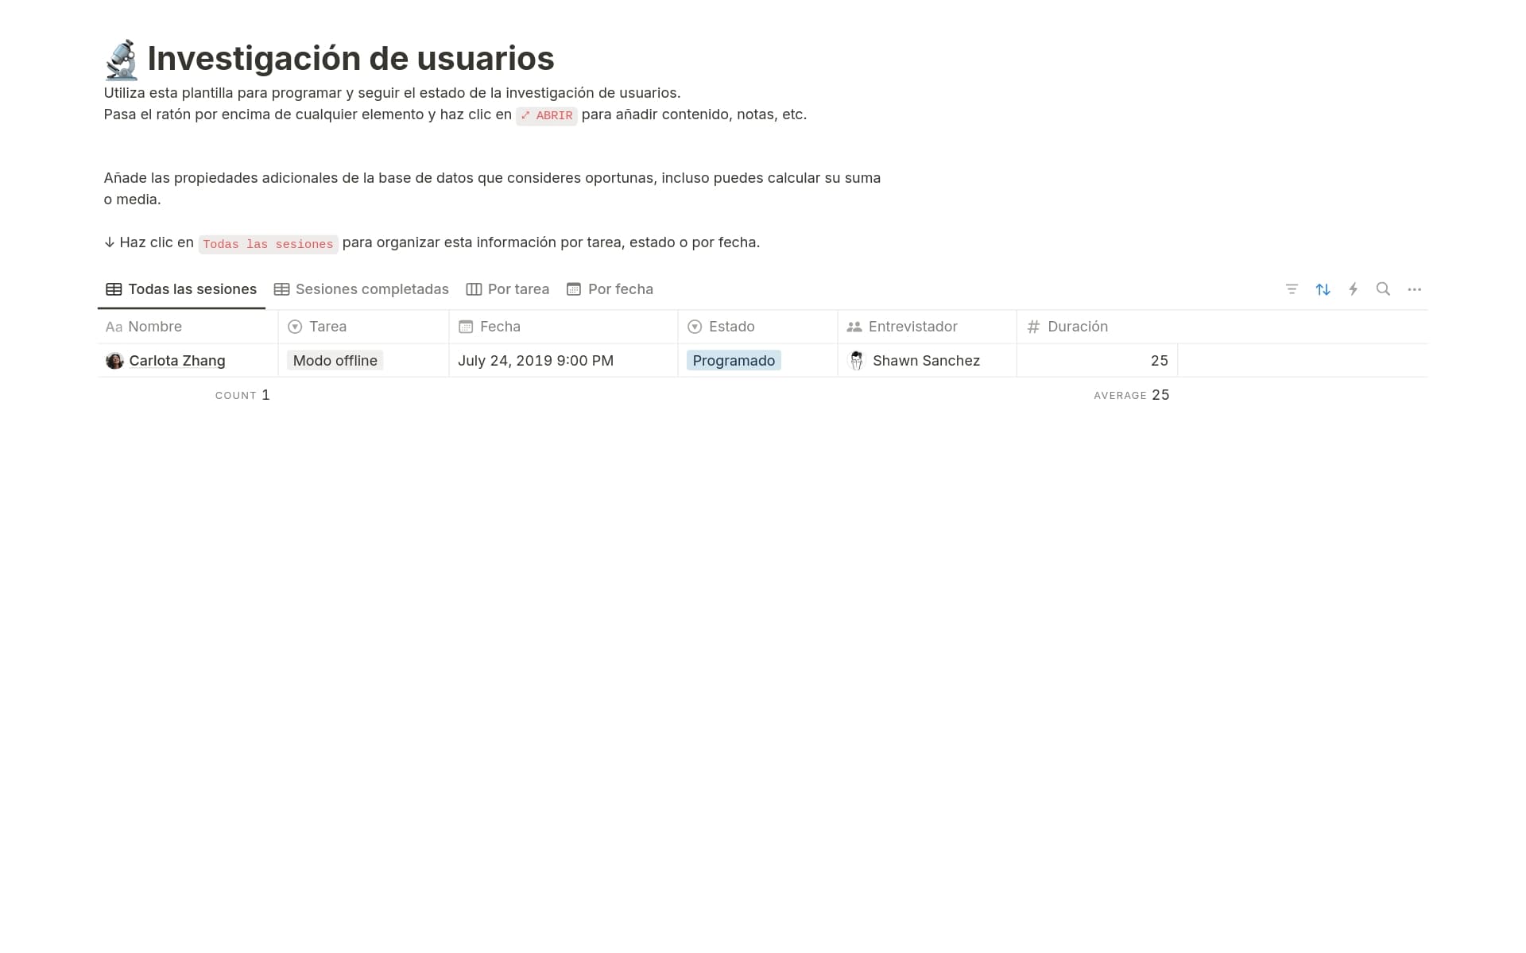
Task: Click the Todas las sesiones inline code link
Action: pyautogui.click(x=267, y=243)
